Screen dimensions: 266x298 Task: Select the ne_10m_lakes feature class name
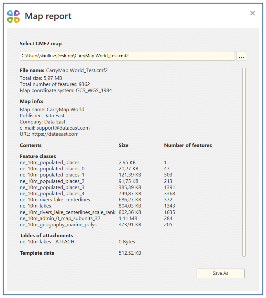click(35, 206)
